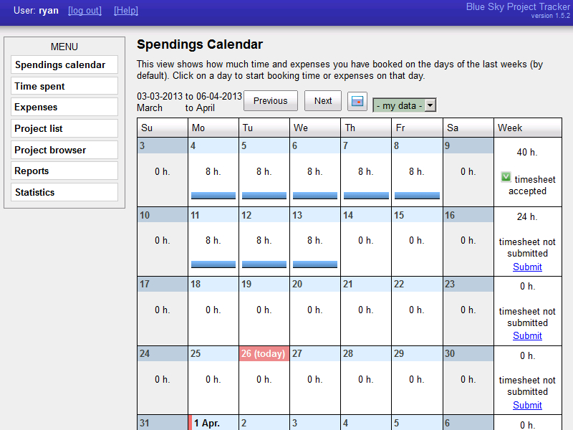Open Project browser from menu

(64, 150)
